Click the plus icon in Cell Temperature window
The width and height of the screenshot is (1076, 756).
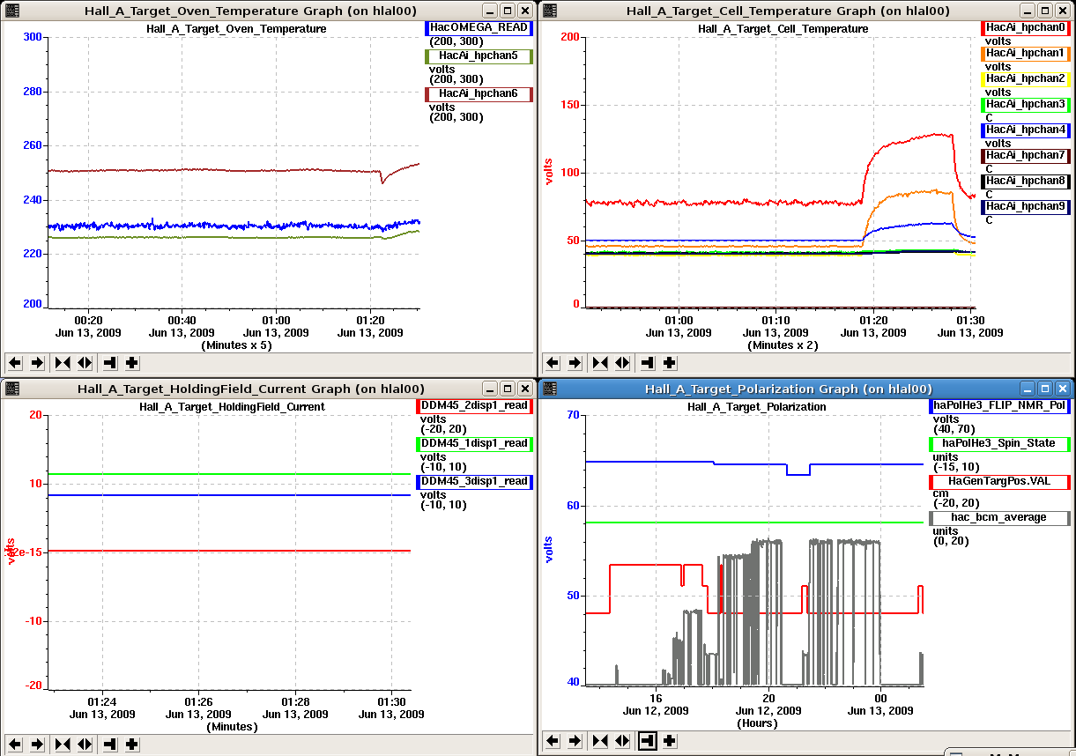coord(670,362)
